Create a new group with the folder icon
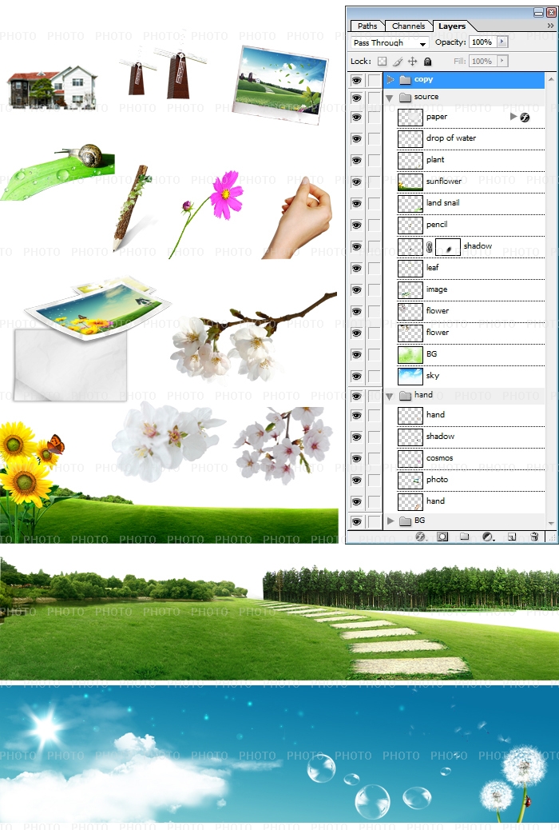The height and width of the screenshot is (830, 559). pos(464,537)
